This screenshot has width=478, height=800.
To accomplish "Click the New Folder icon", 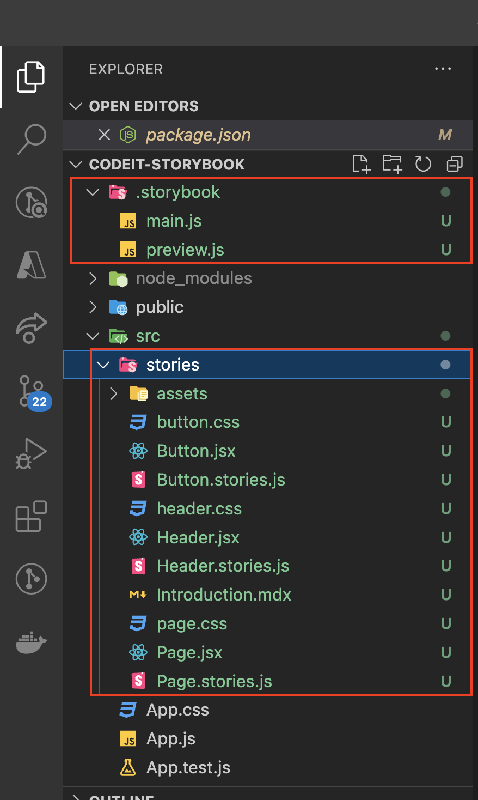I will pos(392,164).
